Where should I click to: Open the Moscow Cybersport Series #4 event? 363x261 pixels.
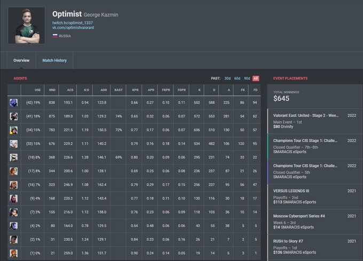(x=315, y=222)
